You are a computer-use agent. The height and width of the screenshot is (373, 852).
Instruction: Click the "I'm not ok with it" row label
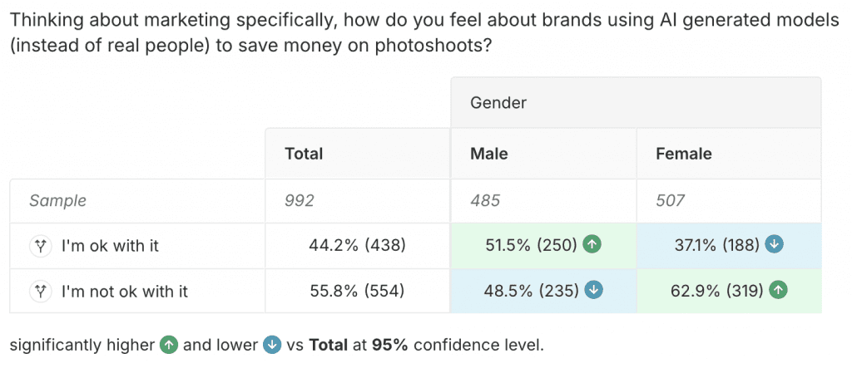125,291
